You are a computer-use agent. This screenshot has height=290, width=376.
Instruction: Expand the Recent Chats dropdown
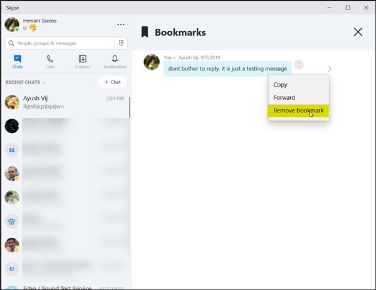point(44,83)
